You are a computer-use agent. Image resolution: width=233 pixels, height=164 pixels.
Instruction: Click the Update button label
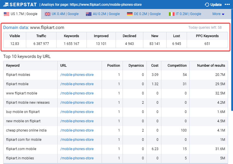pos(216,5)
